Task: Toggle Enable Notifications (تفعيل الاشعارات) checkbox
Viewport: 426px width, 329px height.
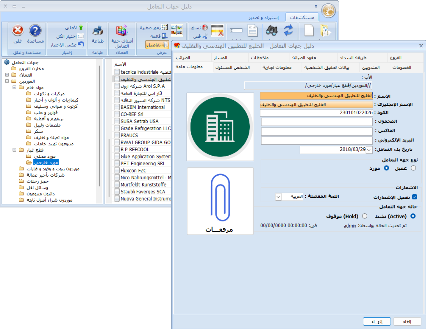Action: tap(414, 197)
